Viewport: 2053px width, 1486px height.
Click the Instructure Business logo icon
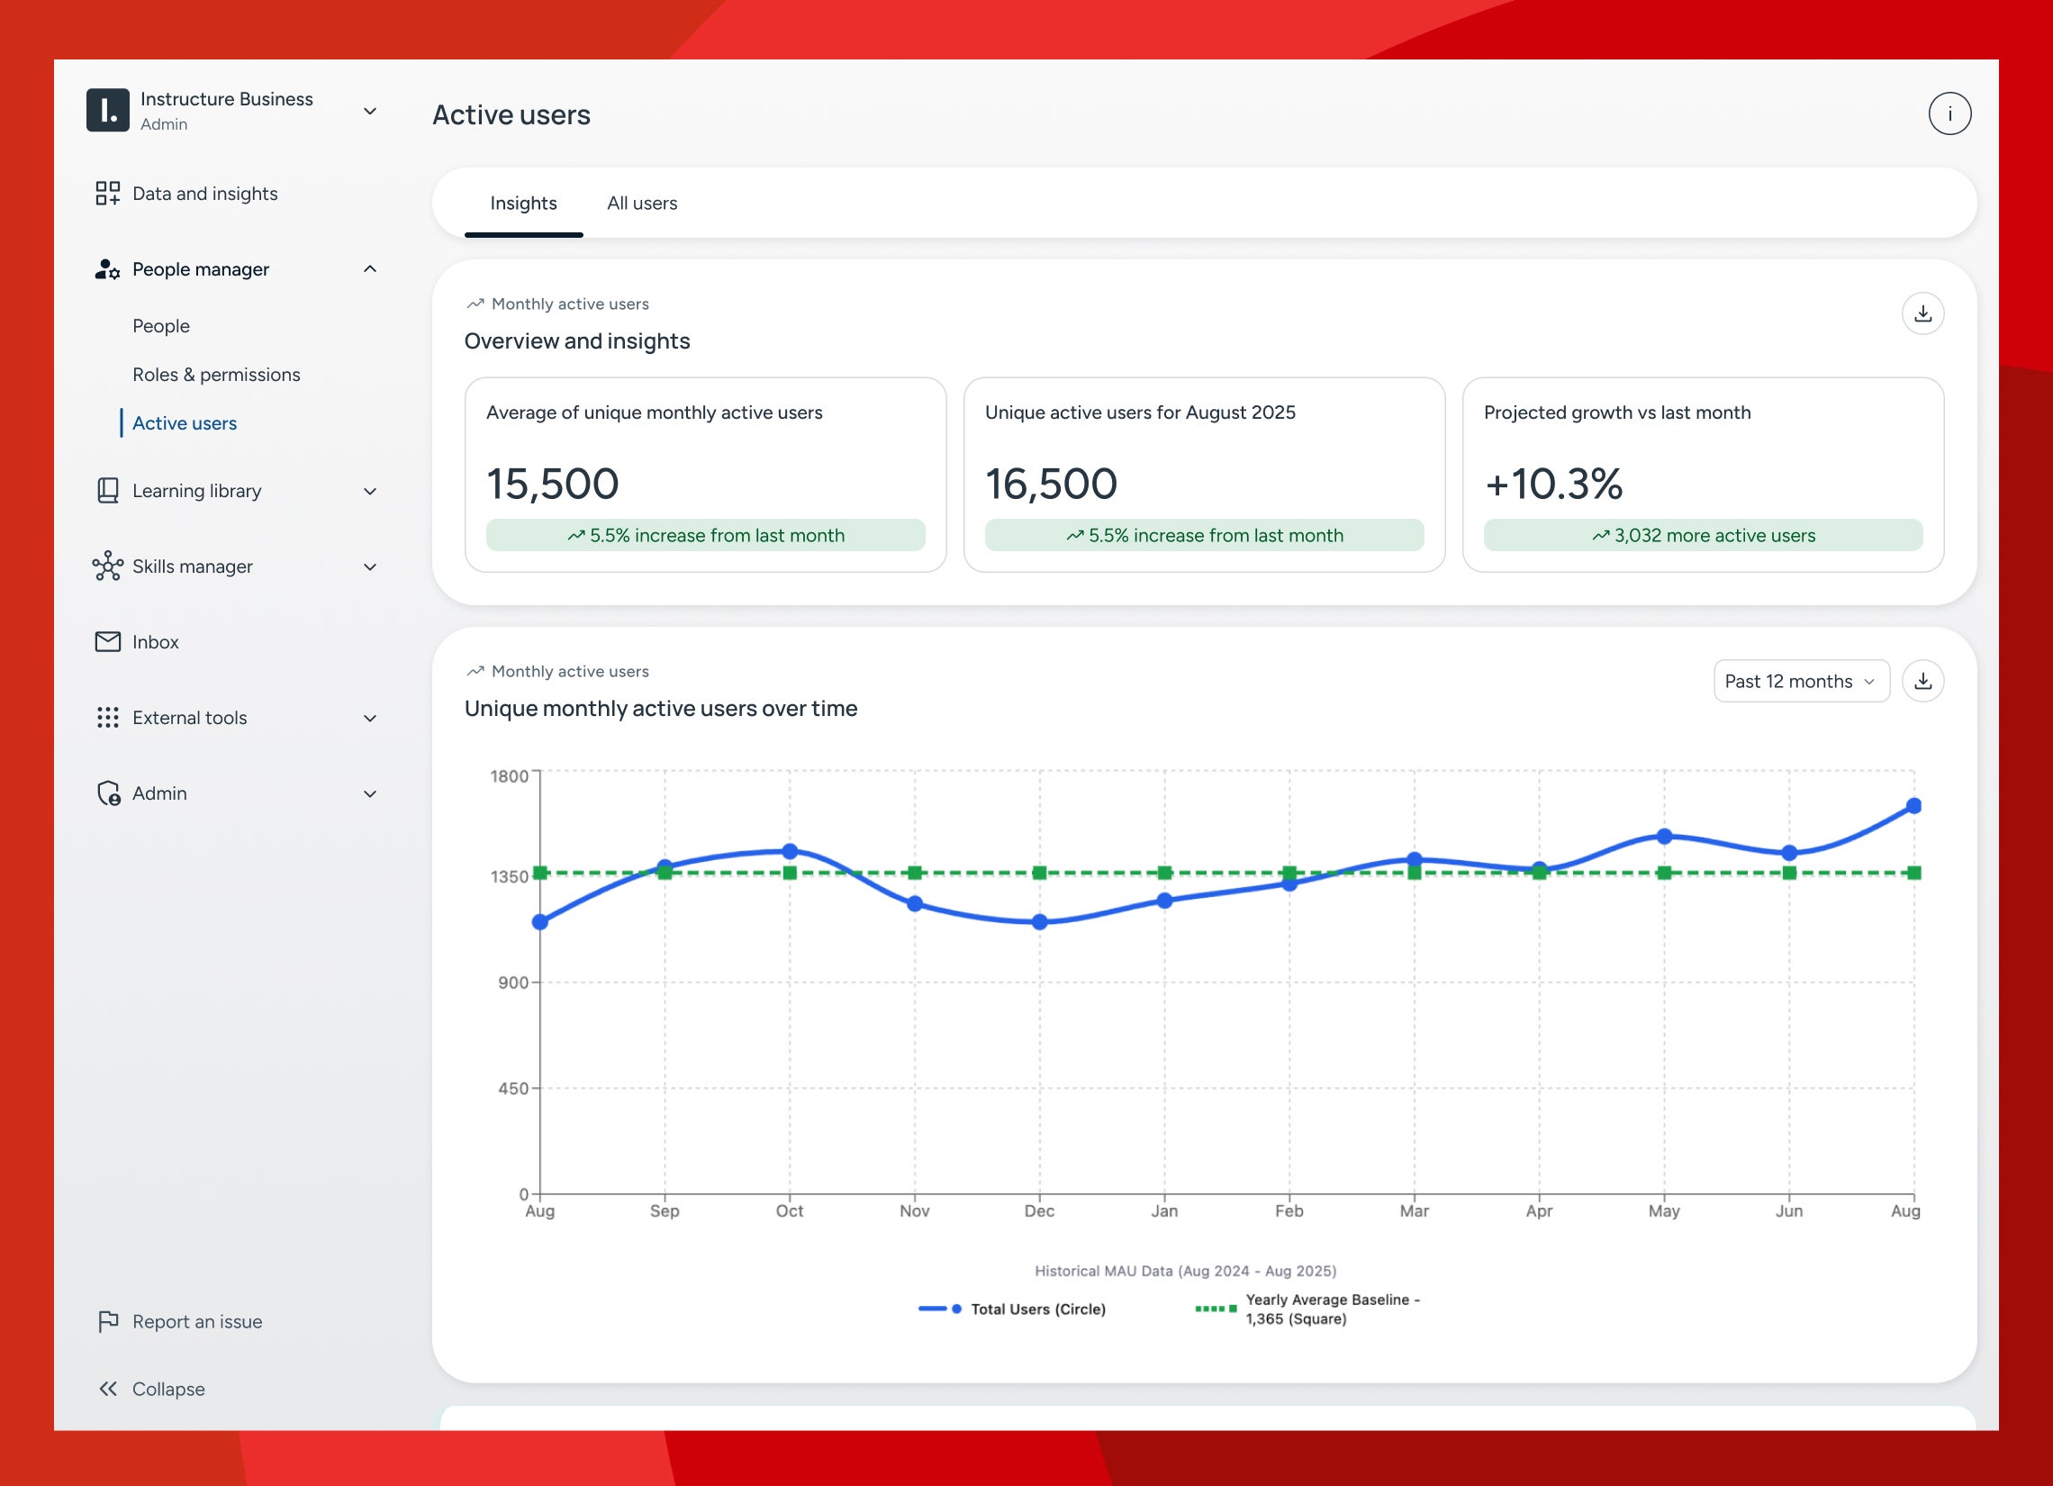(108, 111)
